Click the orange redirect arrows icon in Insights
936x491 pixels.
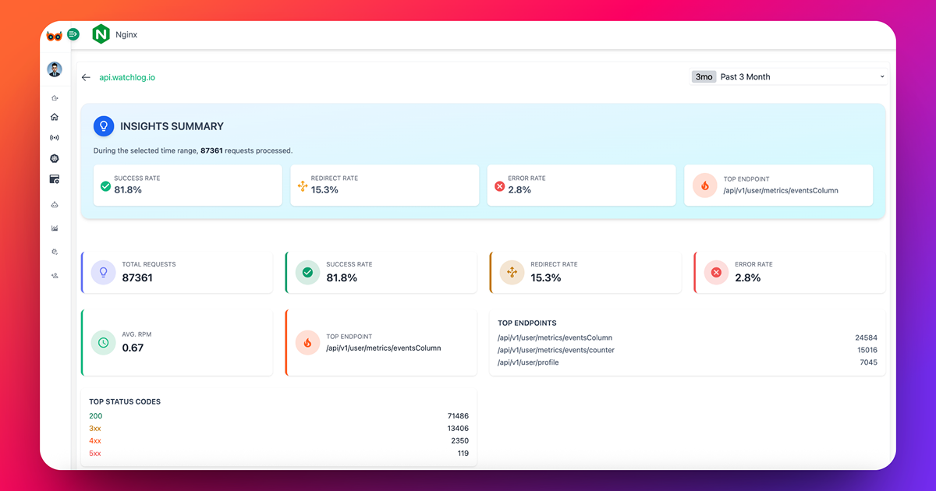tap(303, 186)
